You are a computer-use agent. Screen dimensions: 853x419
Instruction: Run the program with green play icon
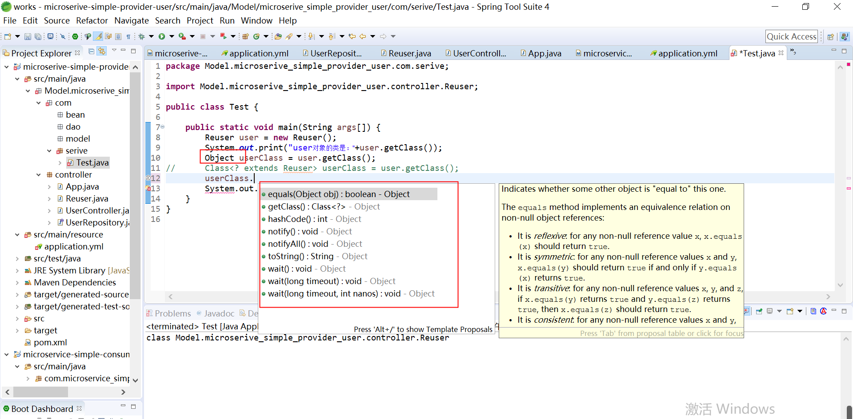pyautogui.click(x=162, y=36)
